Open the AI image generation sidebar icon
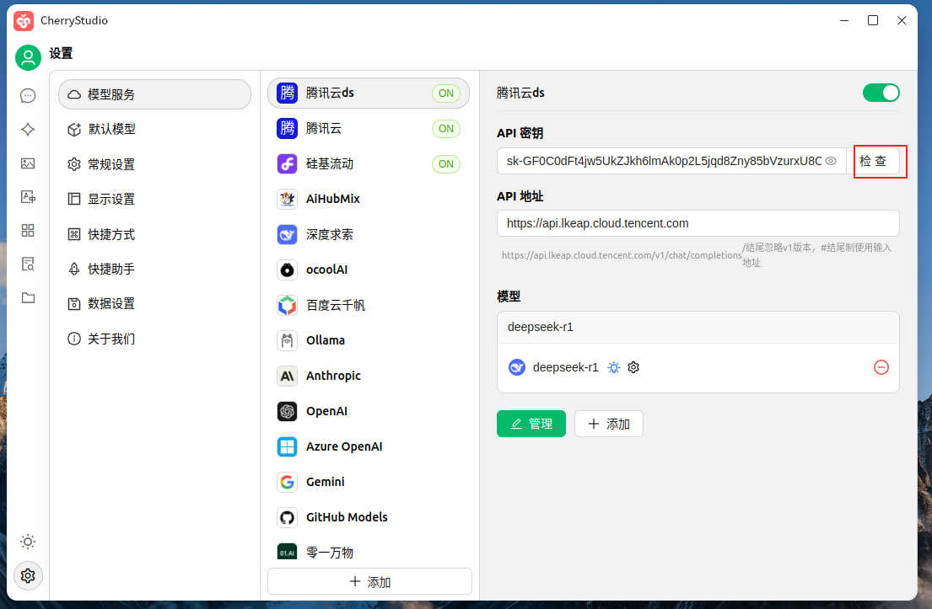The height and width of the screenshot is (609, 932). [x=28, y=163]
